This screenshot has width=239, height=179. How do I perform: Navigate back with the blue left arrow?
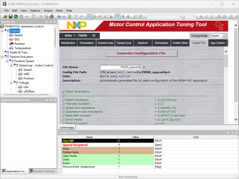(x=59, y=16)
